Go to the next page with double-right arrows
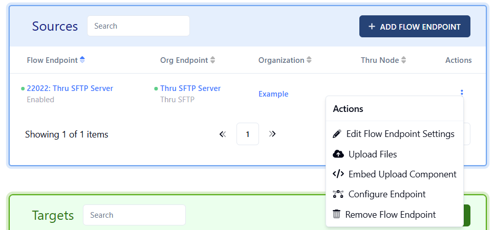495x230 pixels. click(272, 134)
